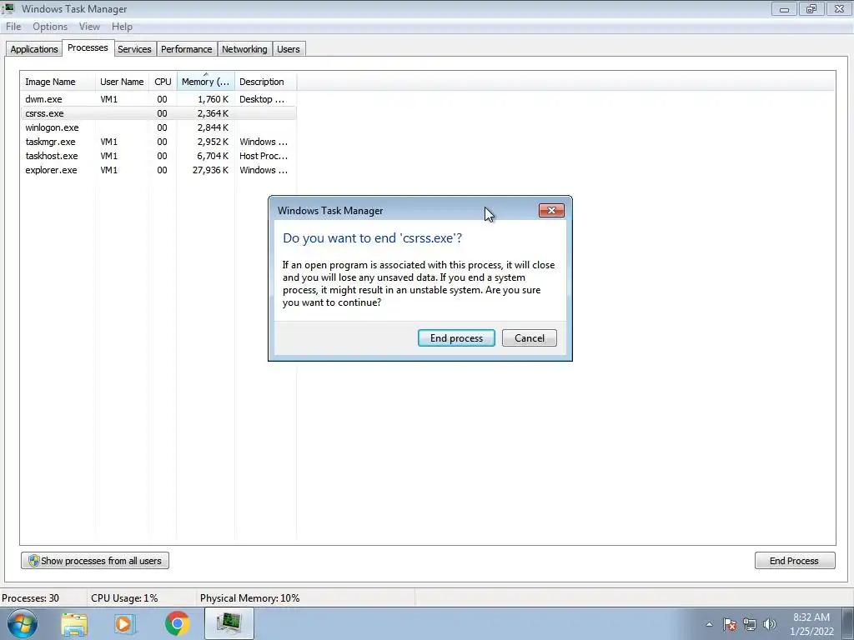Viewport: 854px width, 640px height.
Task: Open the Users tab
Action: (x=288, y=49)
